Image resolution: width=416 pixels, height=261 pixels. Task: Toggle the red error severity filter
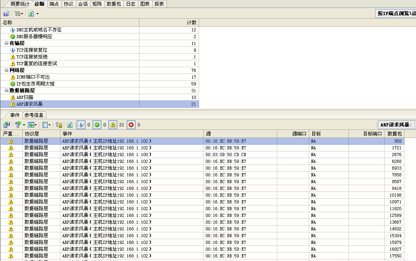(131, 125)
